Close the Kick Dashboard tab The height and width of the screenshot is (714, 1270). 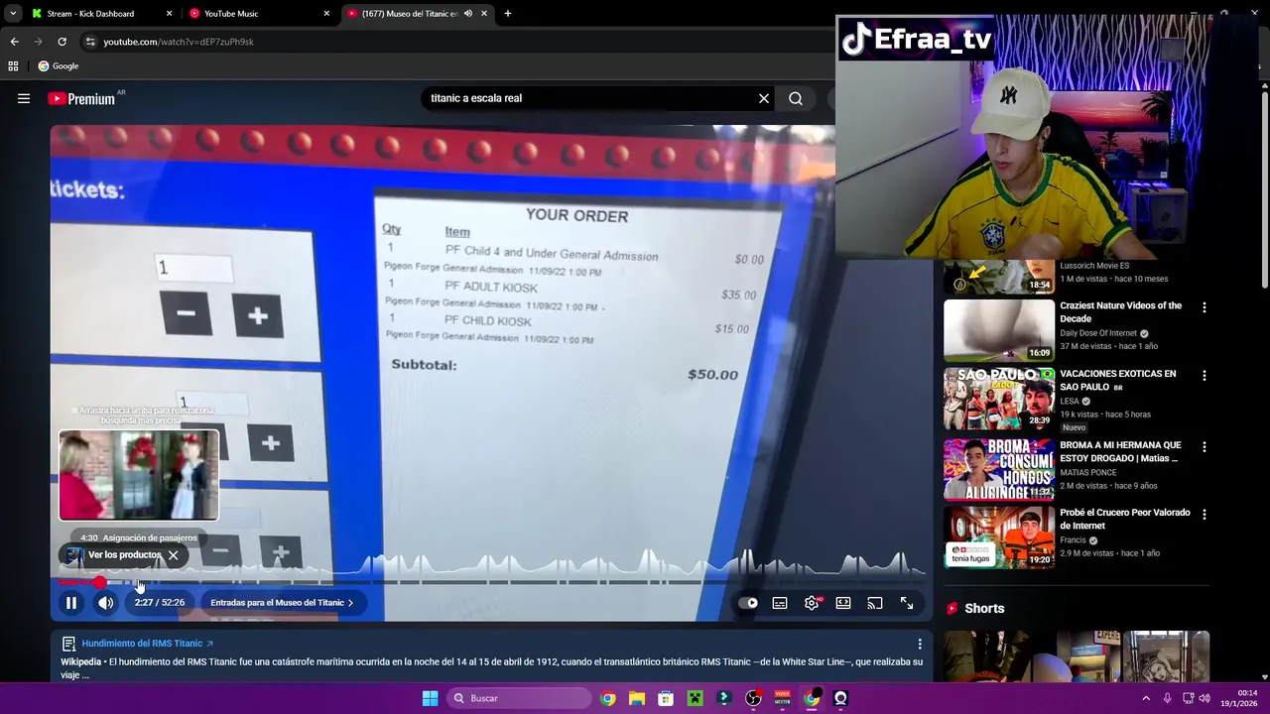[x=169, y=14]
